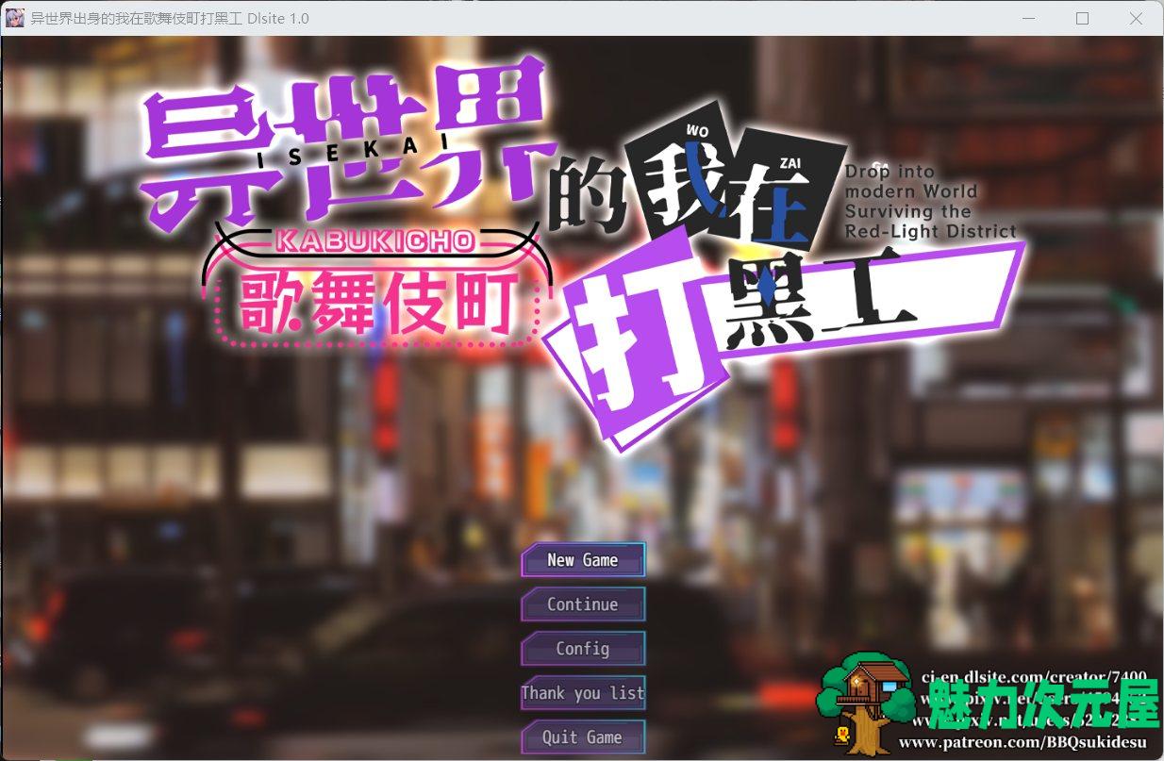Viewport: 1164px width, 761px height.
Task: Minimize the game window
Action: 1028,18
